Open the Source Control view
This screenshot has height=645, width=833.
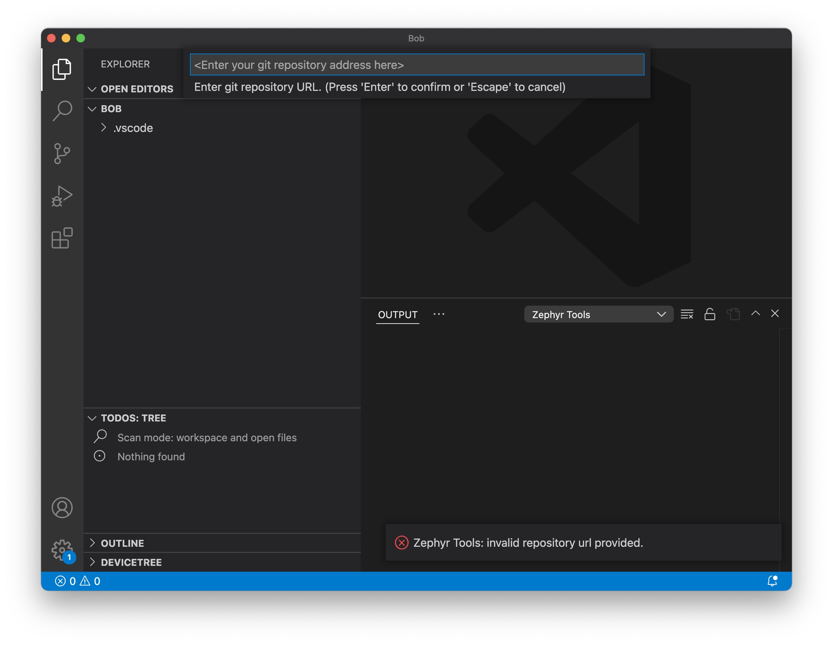point(62,154)
